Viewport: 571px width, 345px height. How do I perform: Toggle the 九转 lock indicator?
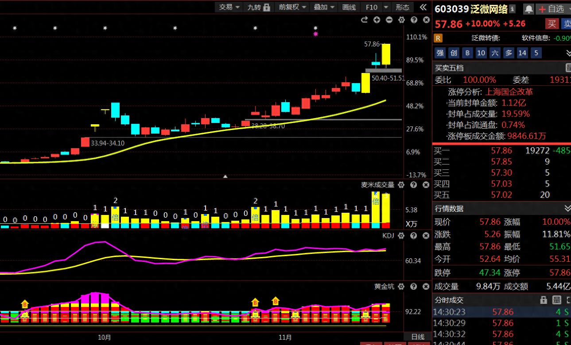click(258, 7)
